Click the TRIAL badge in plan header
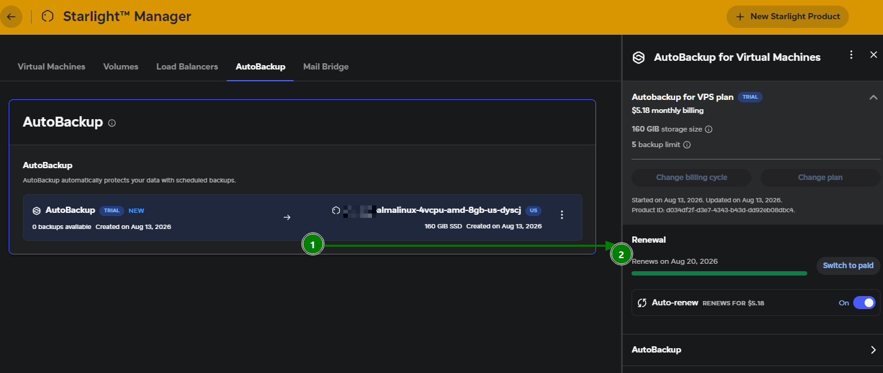 tap(750, 97)
